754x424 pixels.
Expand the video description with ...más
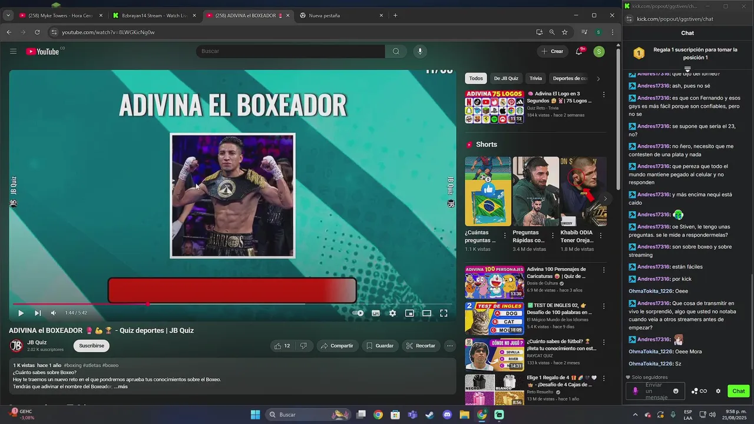[121, 387]
